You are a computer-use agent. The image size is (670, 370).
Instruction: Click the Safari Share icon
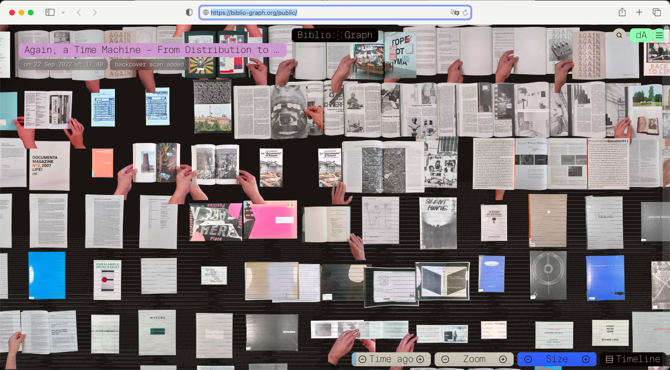(622, 13)
